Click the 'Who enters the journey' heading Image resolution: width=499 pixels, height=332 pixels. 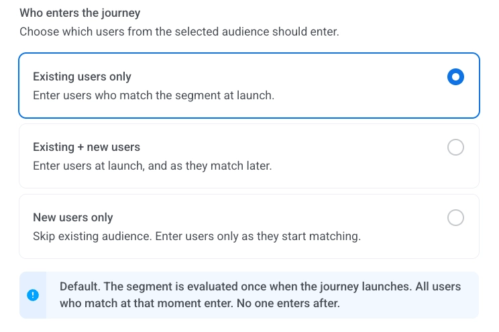[x=80, y=13]
